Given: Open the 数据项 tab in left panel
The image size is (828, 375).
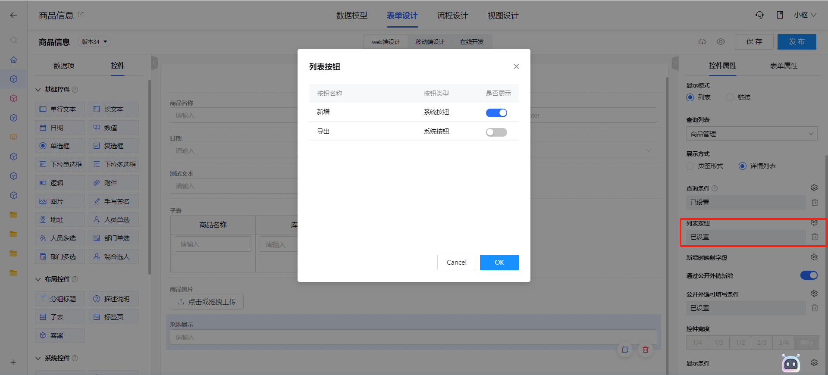Looking at the screenshot, I should pos(64,66).
